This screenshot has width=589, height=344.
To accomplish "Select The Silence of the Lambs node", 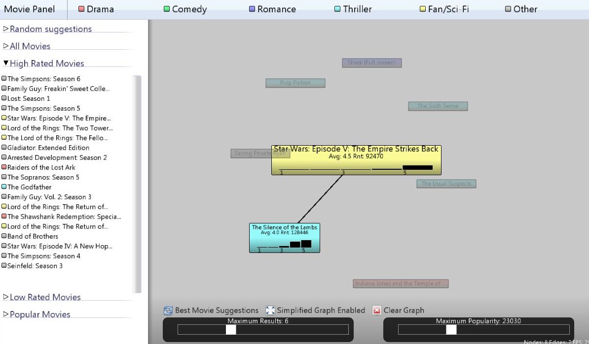I will pyautogui.click(x=284, y=238).
